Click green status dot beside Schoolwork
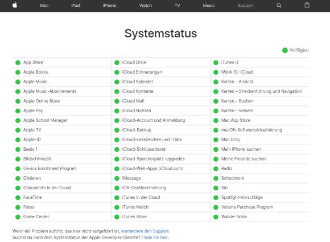 point(216,179)
